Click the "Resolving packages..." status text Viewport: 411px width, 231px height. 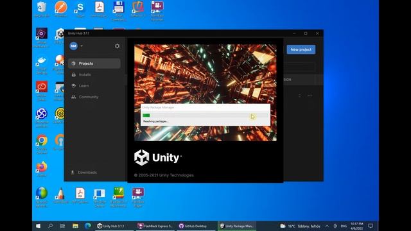point(155,121)
